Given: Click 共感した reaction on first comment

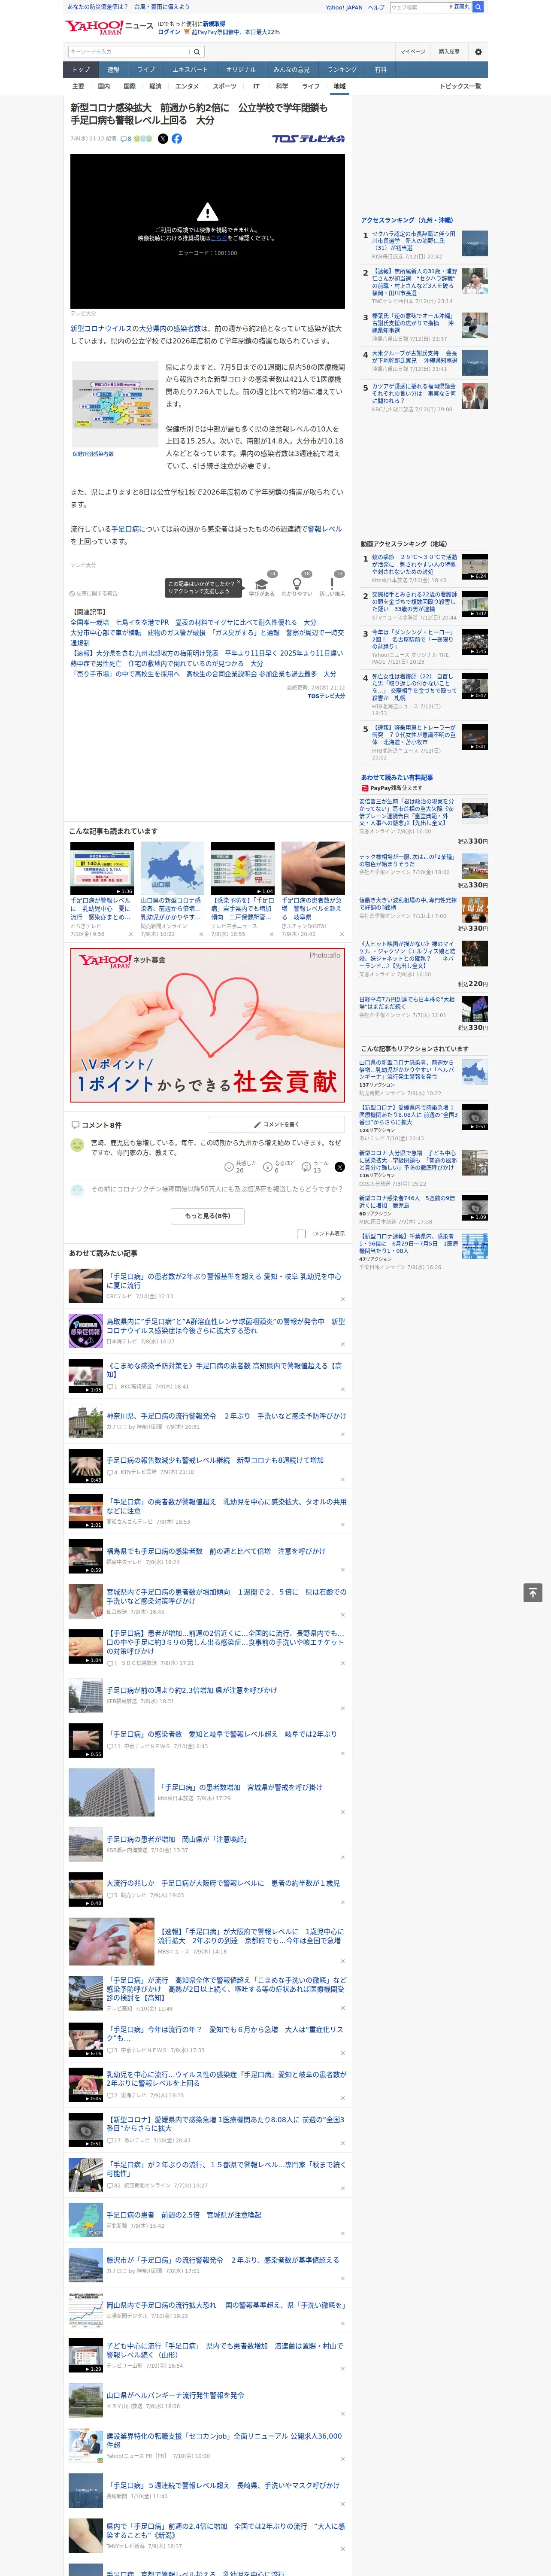Looking at the screenshot, I should (x=241, y=1167).
